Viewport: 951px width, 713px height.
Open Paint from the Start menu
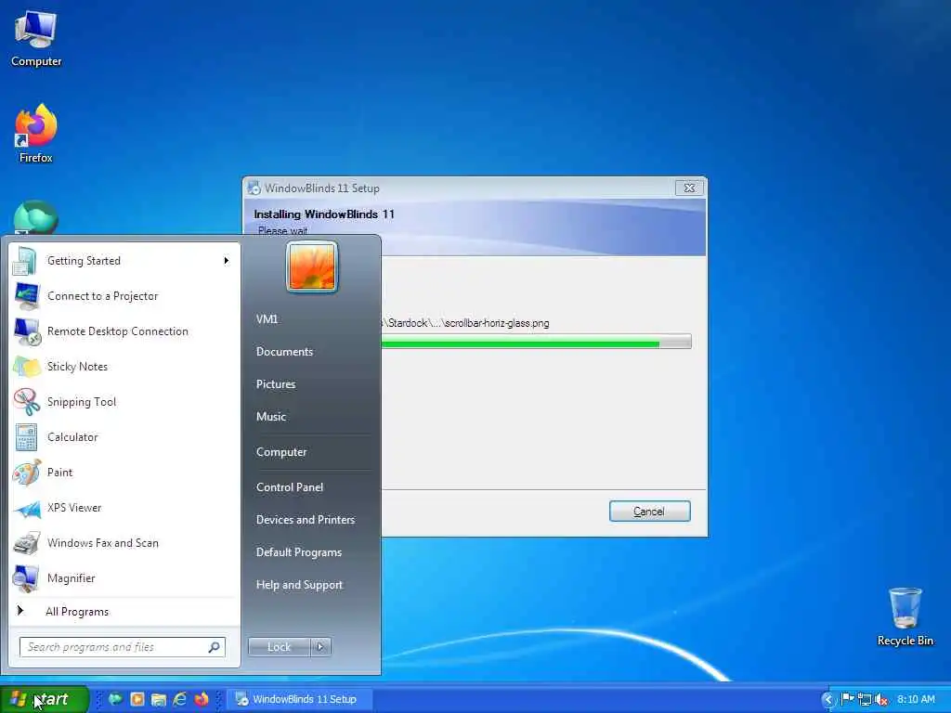point(124,473)
